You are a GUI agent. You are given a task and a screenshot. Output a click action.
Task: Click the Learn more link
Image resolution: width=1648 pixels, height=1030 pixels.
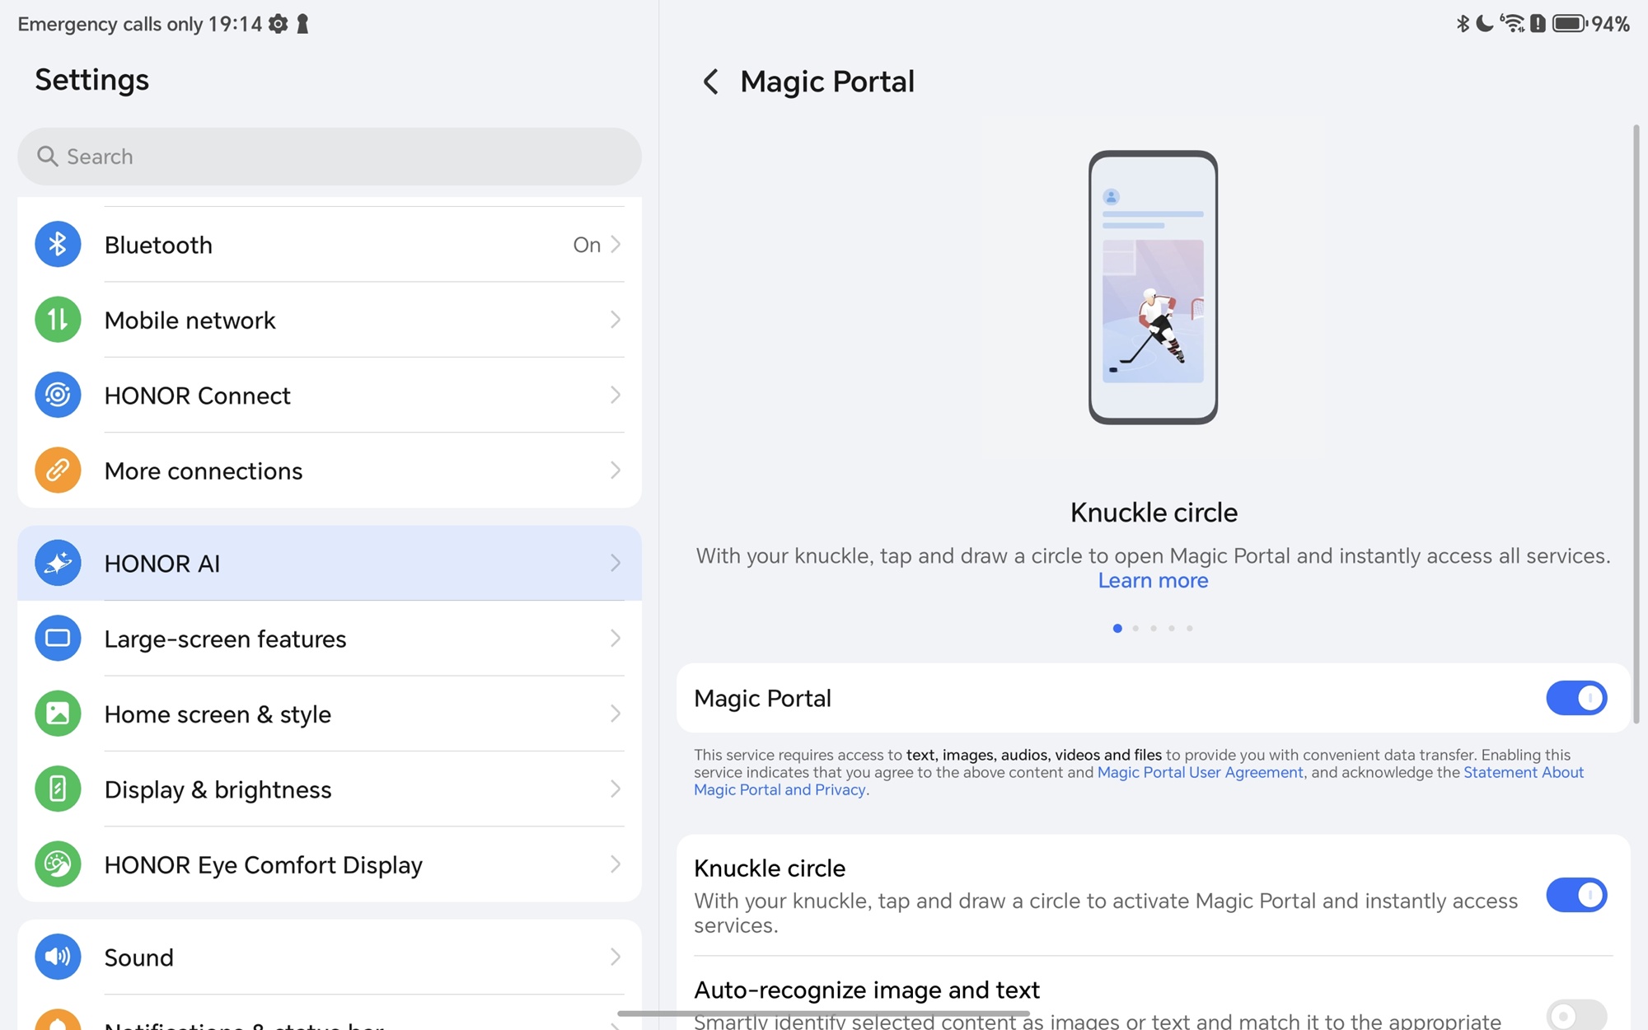1153,581
